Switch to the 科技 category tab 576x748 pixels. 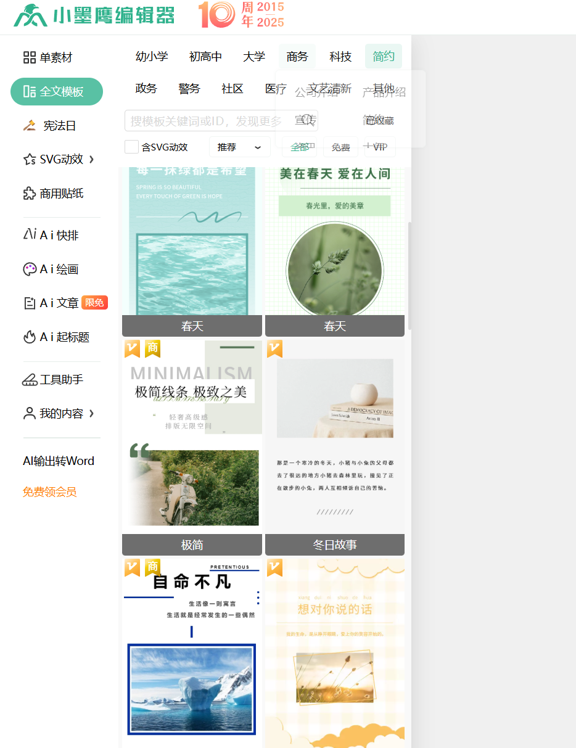(340, 57)
